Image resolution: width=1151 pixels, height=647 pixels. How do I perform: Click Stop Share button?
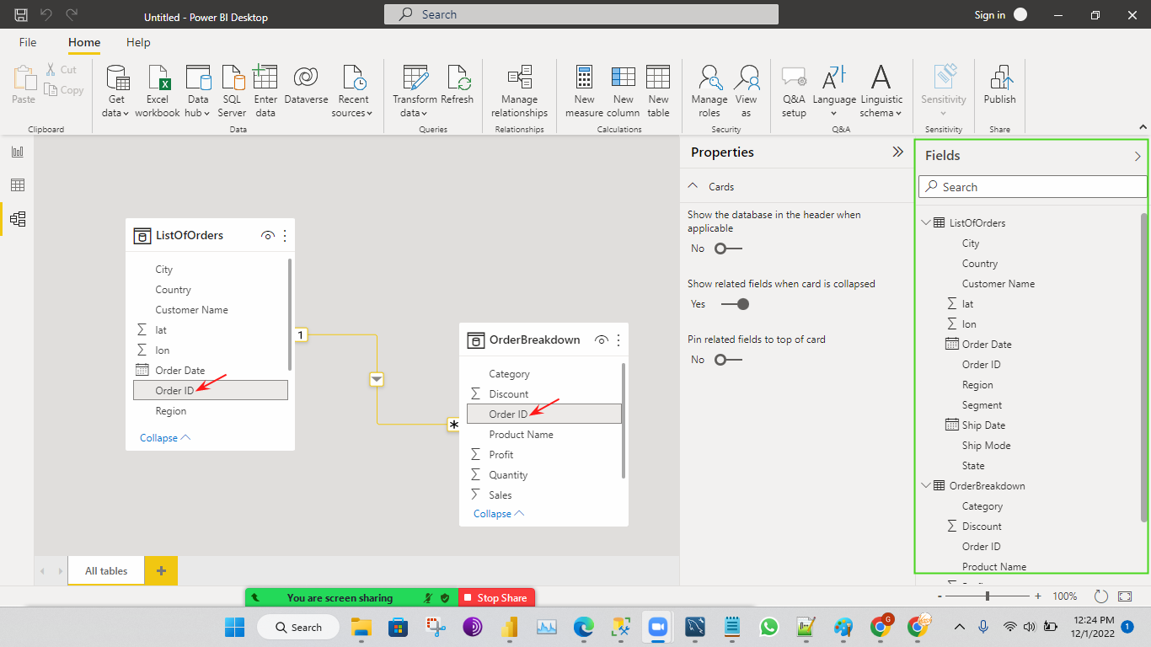point(496,598)
